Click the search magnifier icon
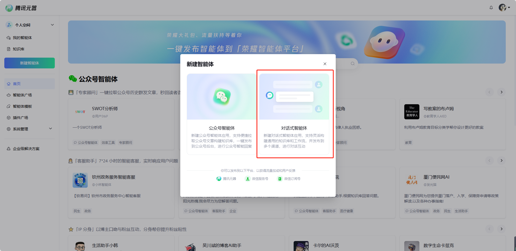This screenshot has width=516, height=251. point(353,64)
